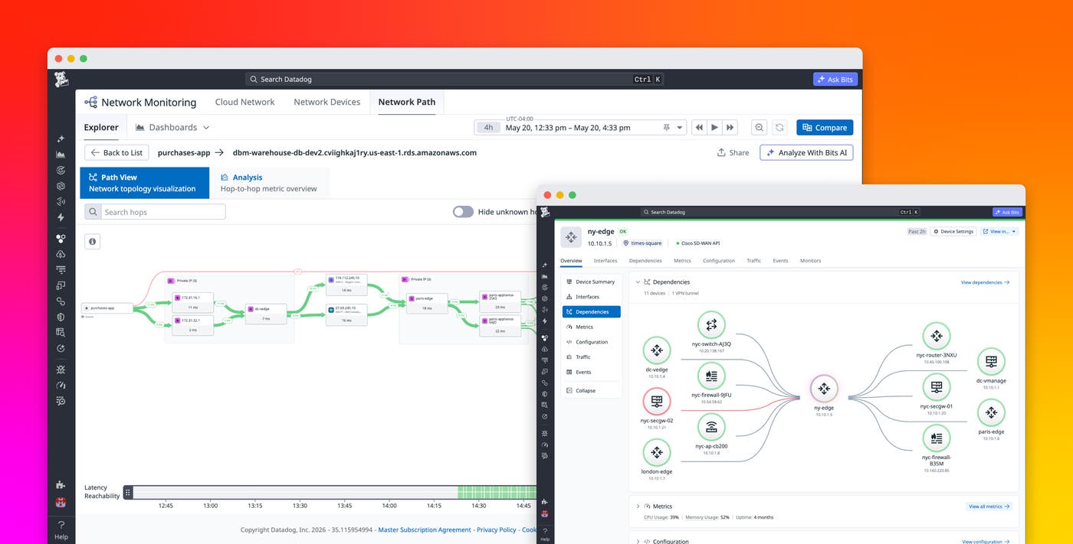Select the red nyc-secgw-02 device node
This screenshot has width=1073, height=544.
(657, 401)
